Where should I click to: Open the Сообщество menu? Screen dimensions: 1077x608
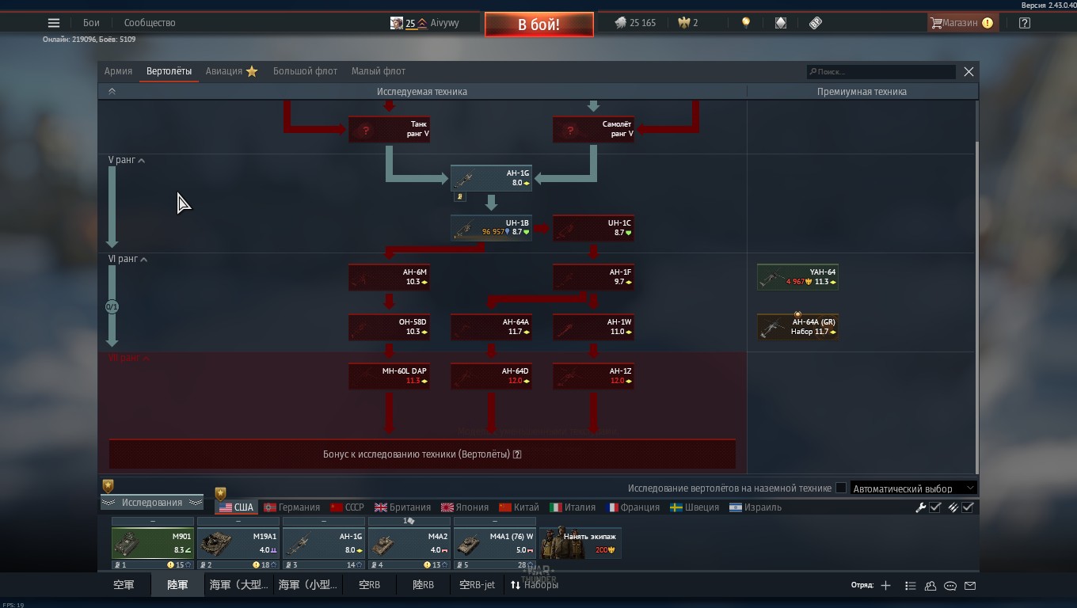(x=150, y=23)
